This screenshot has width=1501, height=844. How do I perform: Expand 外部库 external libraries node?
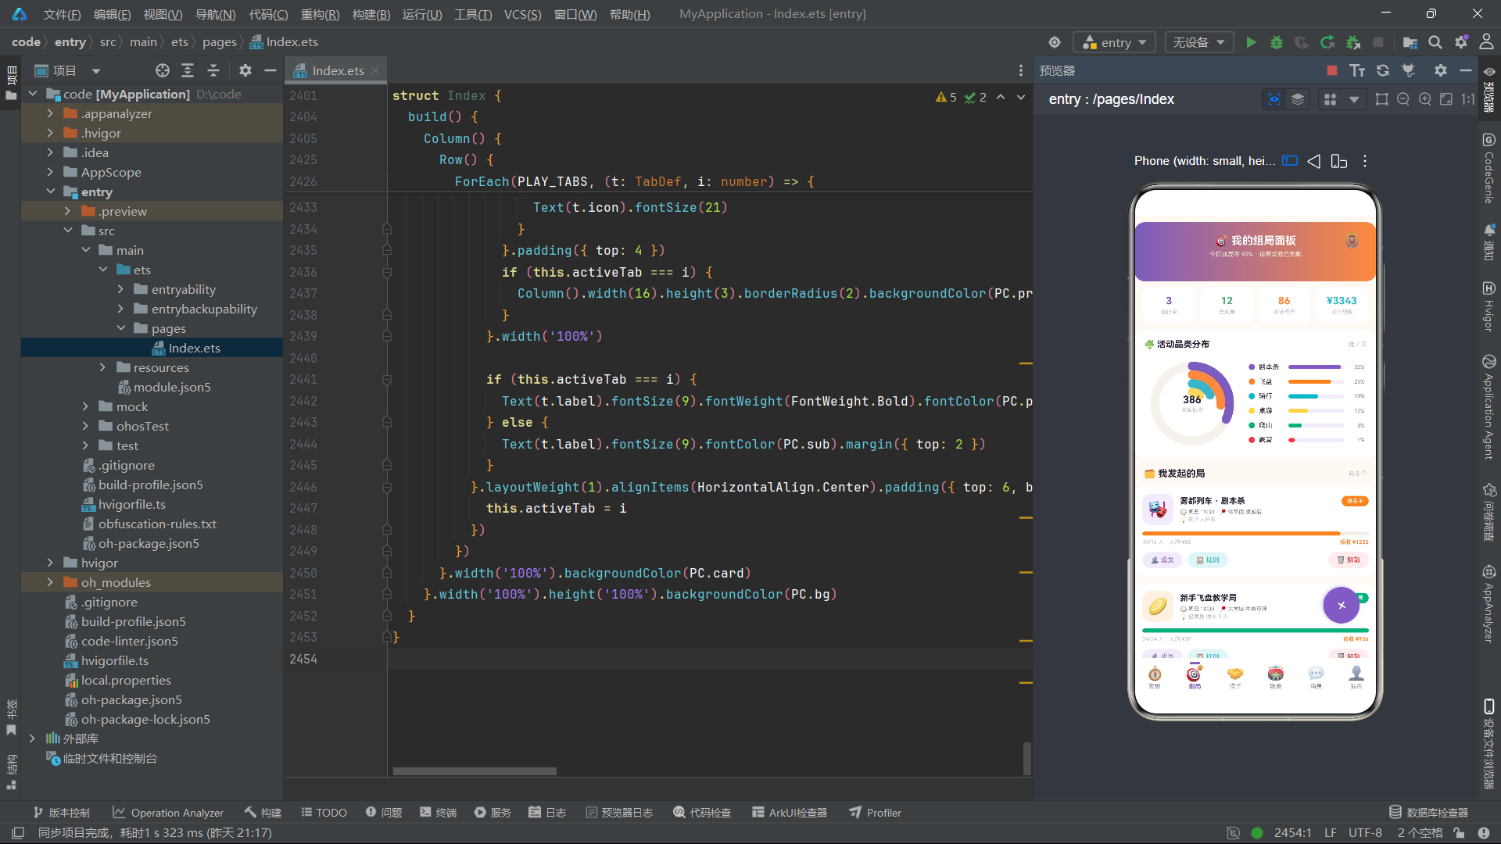click(32, 738)
